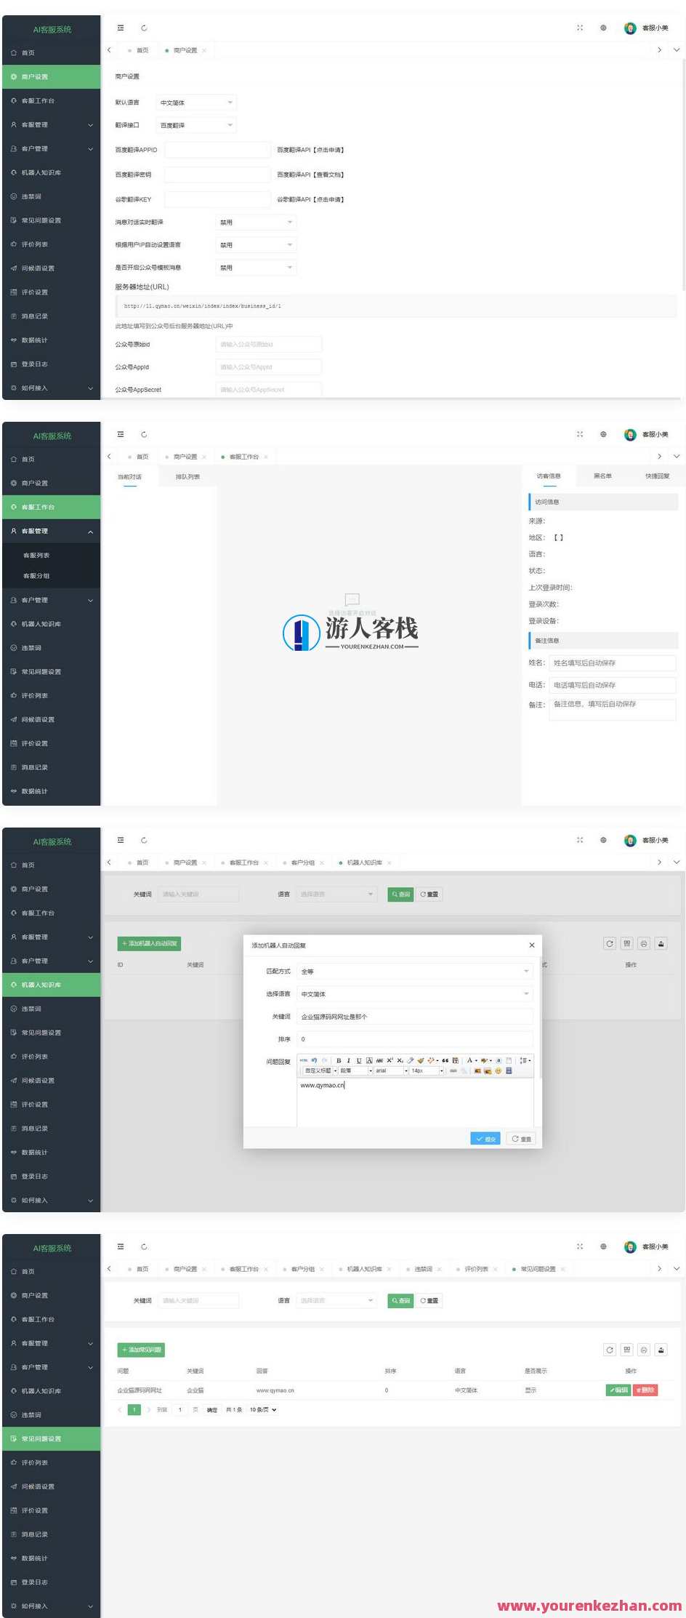Click 百度翻译API【点击申请】 link beside APPID

tap(310, 150)
